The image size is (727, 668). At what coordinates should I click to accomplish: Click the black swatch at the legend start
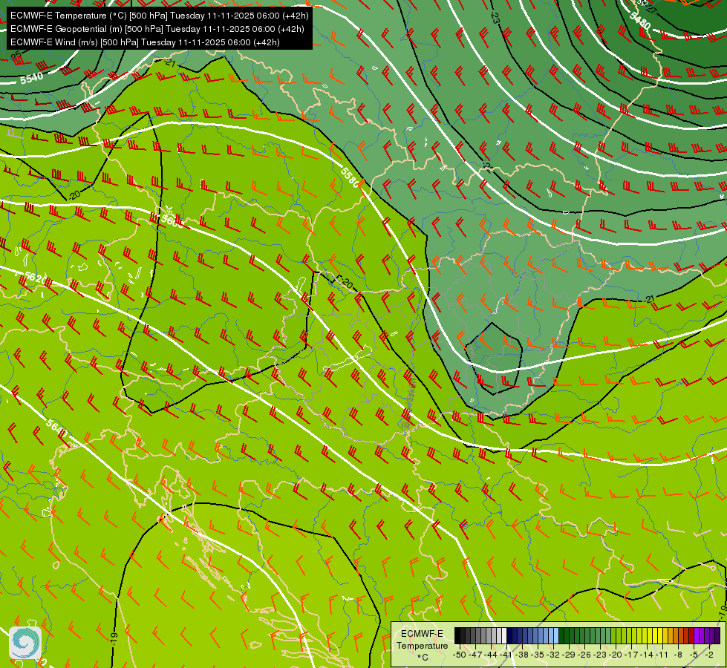457,635
